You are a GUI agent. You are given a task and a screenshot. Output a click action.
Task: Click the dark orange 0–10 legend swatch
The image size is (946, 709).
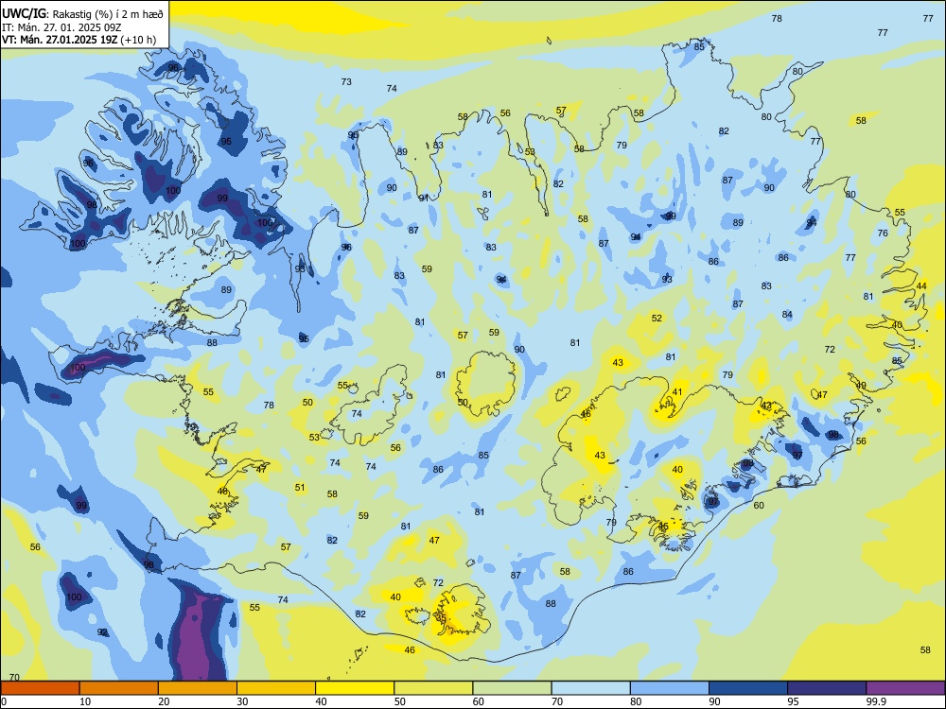pyautogui.click(x=40, y=688)
